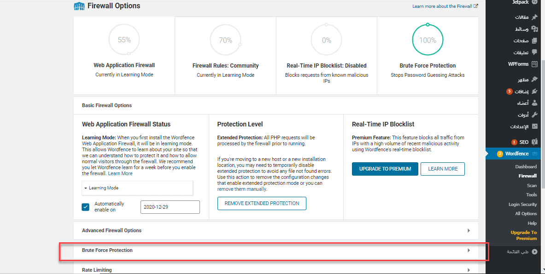Click the Jetpack icon in sidebar

[x=534, y=2]
